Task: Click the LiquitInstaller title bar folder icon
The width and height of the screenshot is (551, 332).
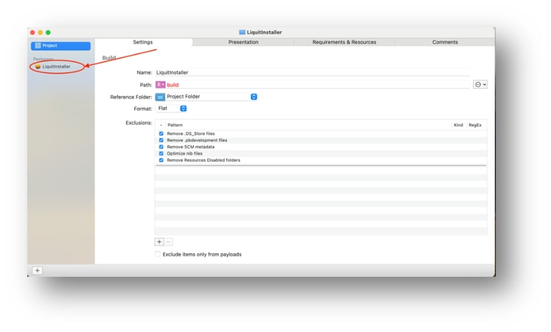Action: [x=242, y=33]
